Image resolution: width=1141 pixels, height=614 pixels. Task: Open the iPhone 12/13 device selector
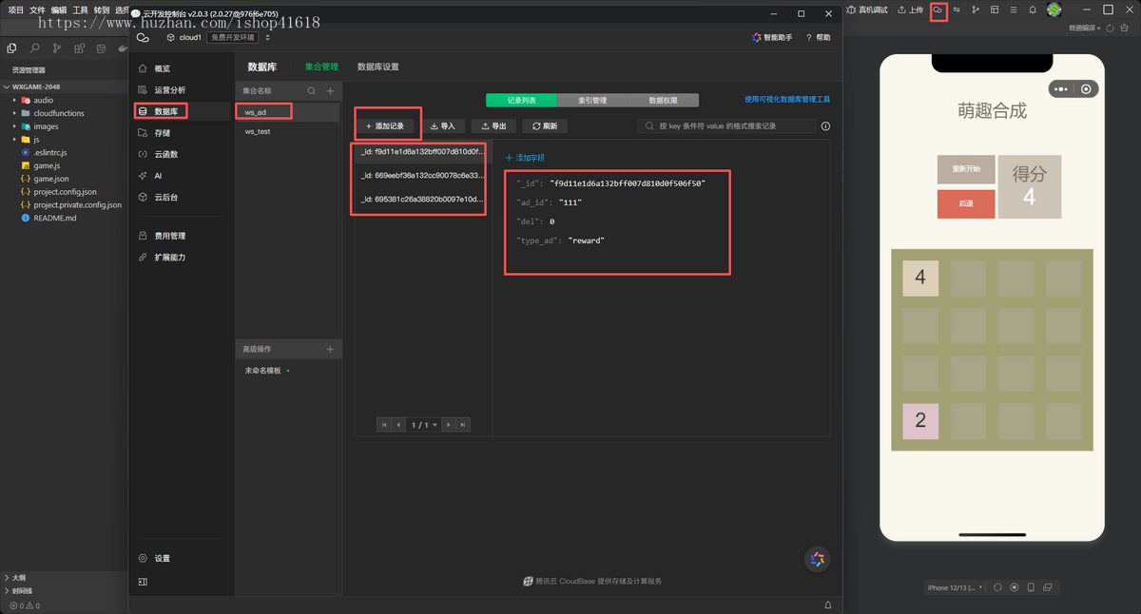[955, 587]
